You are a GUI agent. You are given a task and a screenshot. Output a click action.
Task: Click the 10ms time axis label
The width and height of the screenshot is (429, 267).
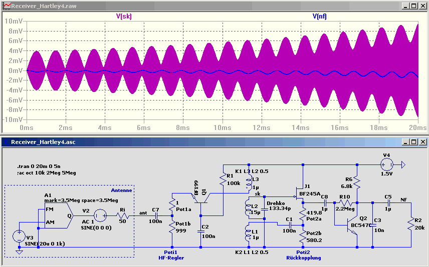click(222, 127)
